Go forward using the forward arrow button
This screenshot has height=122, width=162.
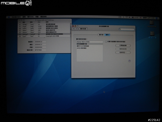pos(76,29)
